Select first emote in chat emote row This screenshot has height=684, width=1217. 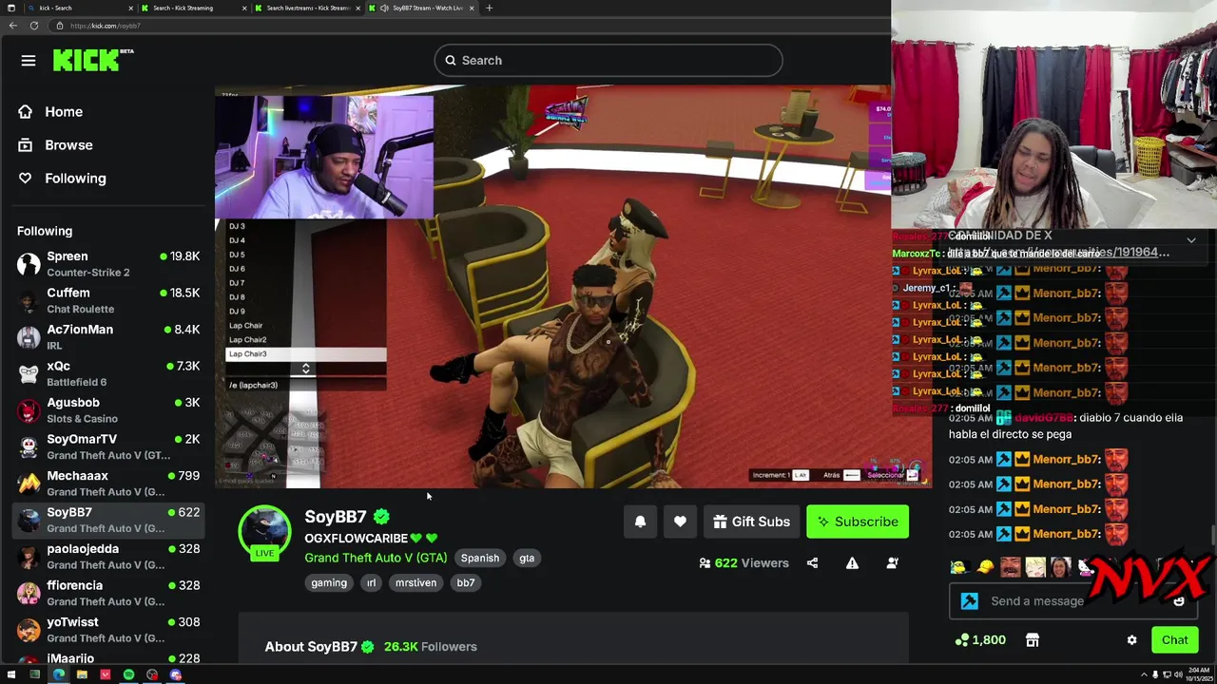(958, 567)
